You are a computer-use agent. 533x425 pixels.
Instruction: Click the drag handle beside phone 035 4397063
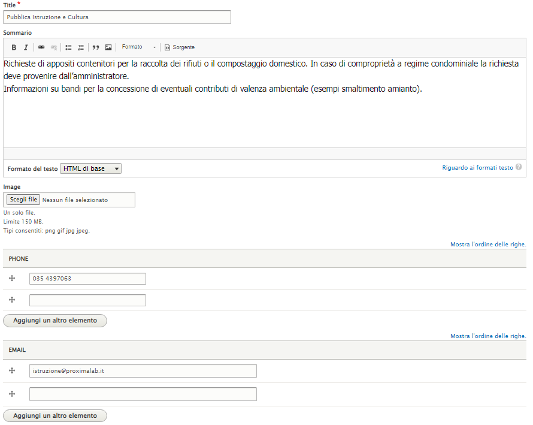click(x=12, y=279)
